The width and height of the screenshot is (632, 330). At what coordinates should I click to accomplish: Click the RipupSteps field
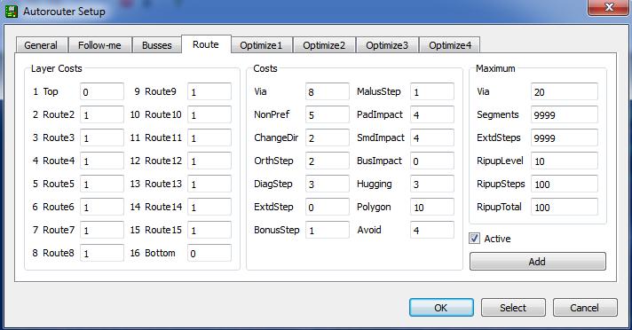pos(565,185)
